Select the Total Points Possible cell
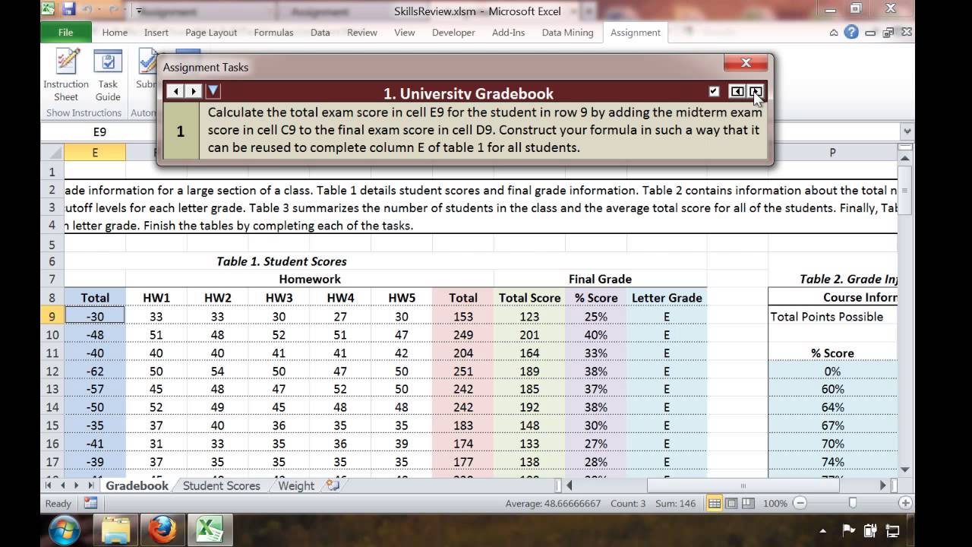The height and width of the screenshot is (547, 972). (x=833, y=316)
